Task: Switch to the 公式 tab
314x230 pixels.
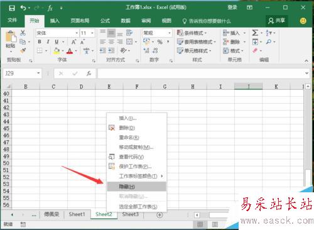Action: [x=105, y=21]
